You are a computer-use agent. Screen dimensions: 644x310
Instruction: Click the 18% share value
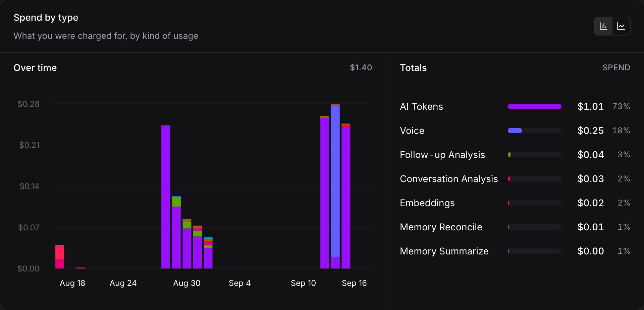tap(621, 131)
